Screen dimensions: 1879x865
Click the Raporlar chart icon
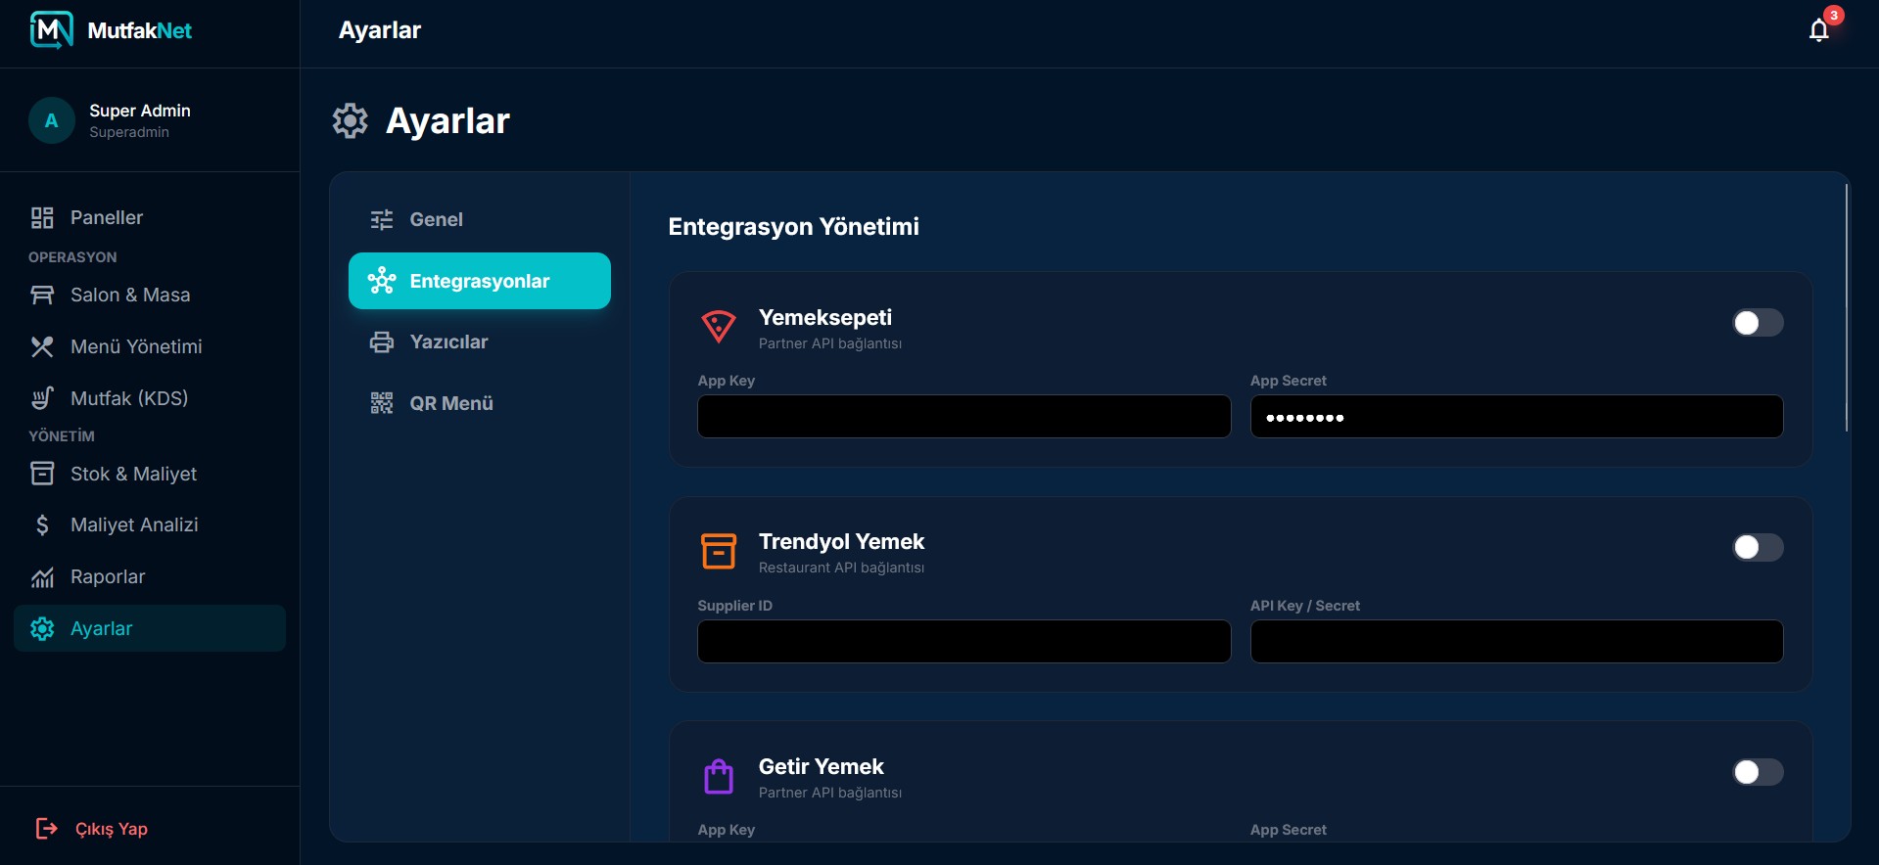[42, 576]
